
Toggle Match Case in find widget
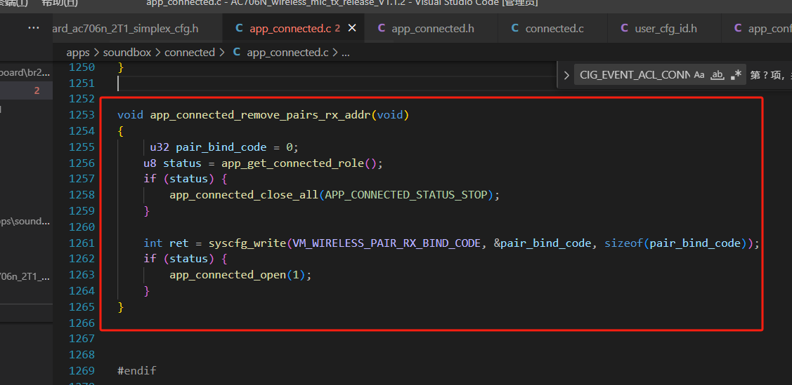point(699,75)
